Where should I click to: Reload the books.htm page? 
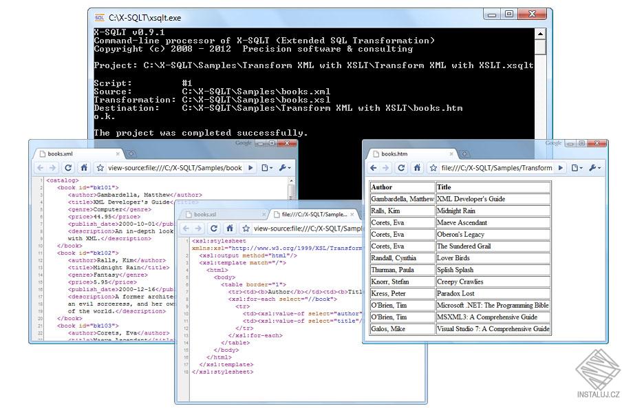point(401,168)
